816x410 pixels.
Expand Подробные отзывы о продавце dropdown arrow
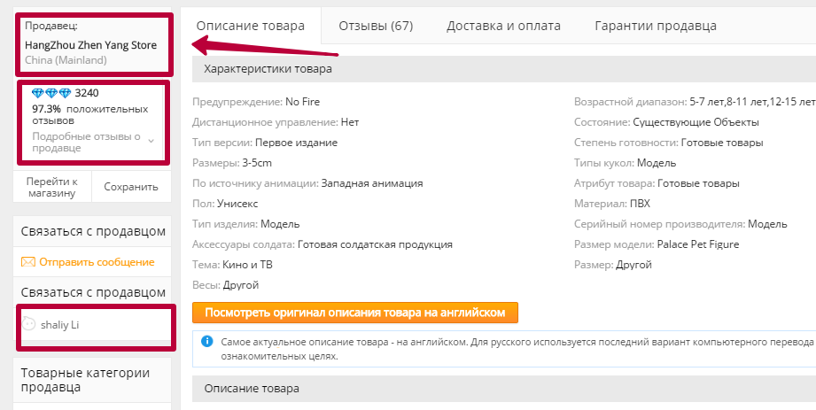point(151,141)
